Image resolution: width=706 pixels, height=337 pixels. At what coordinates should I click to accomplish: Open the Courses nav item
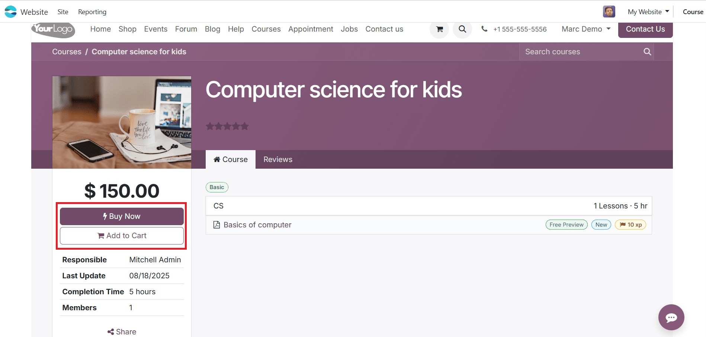pyautogui.click(x=266, y=29)
